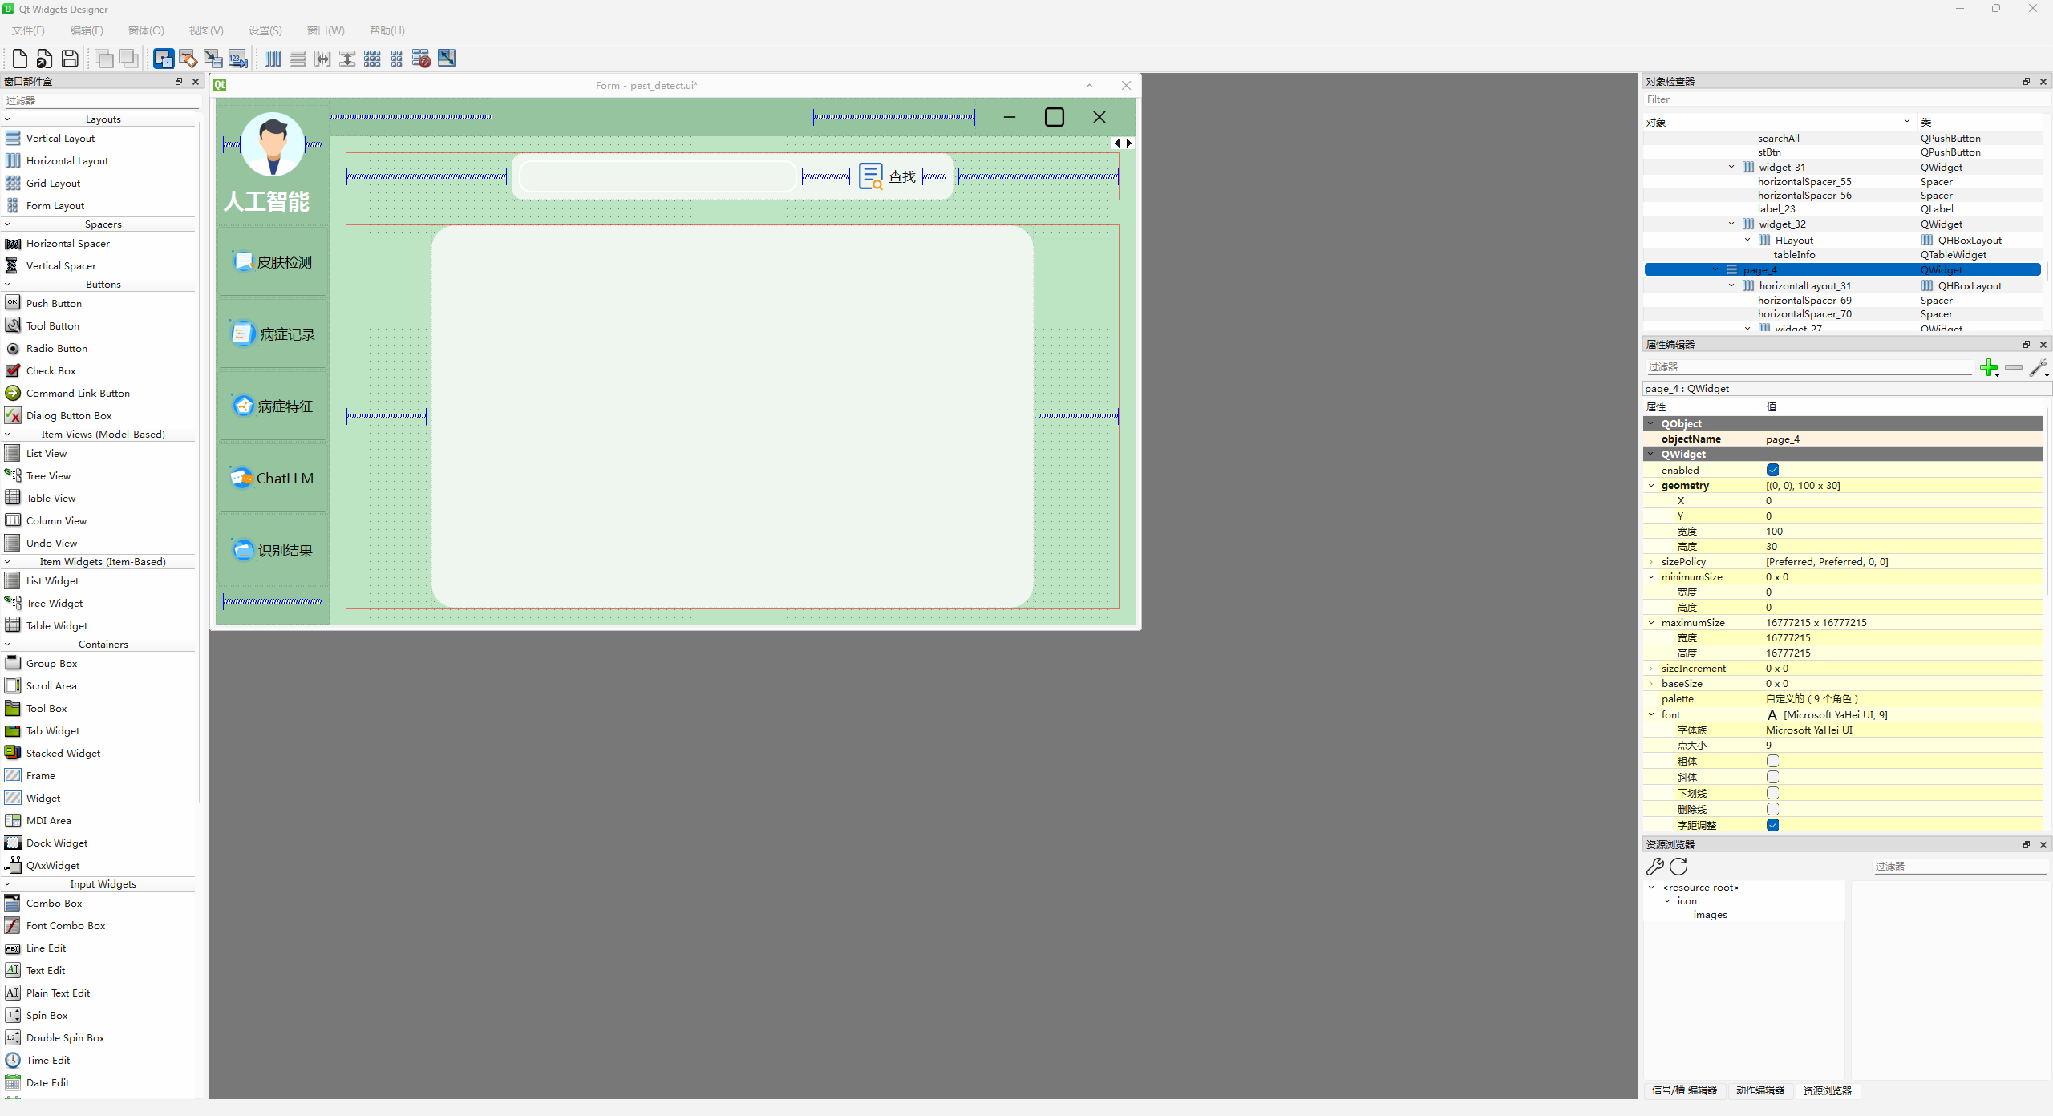The image size is (2053, 1116).
Task: Click the reload resources icon
Action: pos(1678,867)
